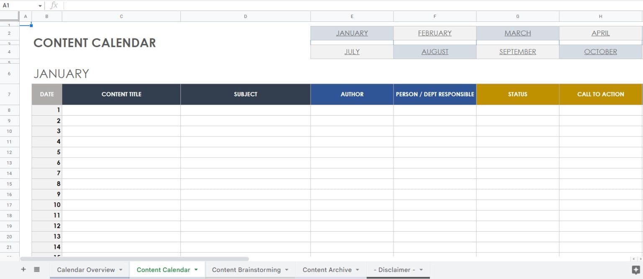Viewport: 643px width, 279px height.
Task: Open the all sheets list icon
Action: (37, 269)
